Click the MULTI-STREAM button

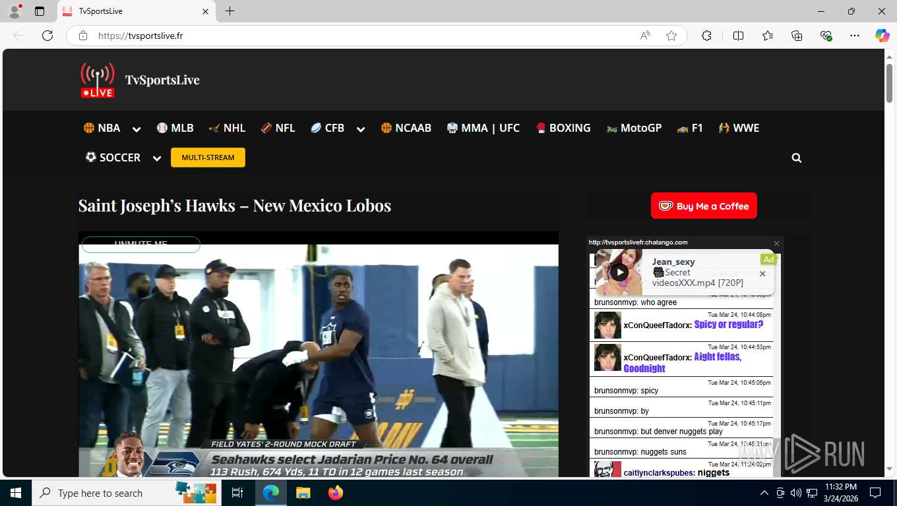point(208,157)
